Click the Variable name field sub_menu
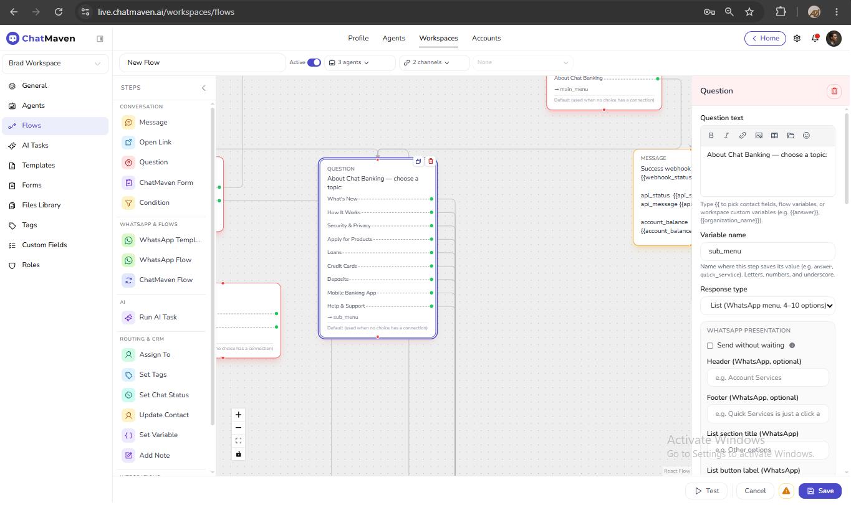Viewport: 851px width, 505px height. tap(767, 252)
